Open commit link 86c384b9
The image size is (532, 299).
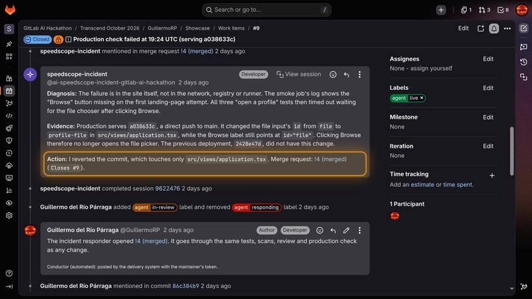pyautogui.click(x=185, y=286)
